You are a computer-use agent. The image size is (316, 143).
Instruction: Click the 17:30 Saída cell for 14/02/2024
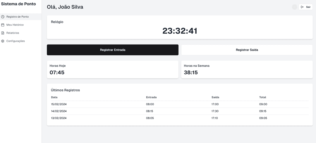[x=215, y=111]
